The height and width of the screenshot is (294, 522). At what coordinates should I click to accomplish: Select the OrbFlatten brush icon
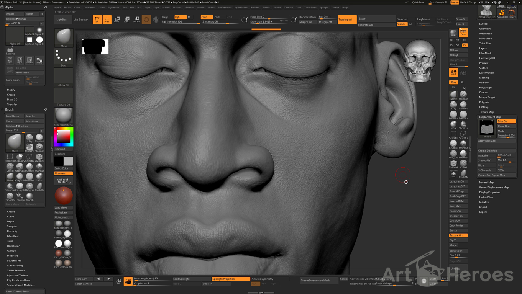coord(20,167)
